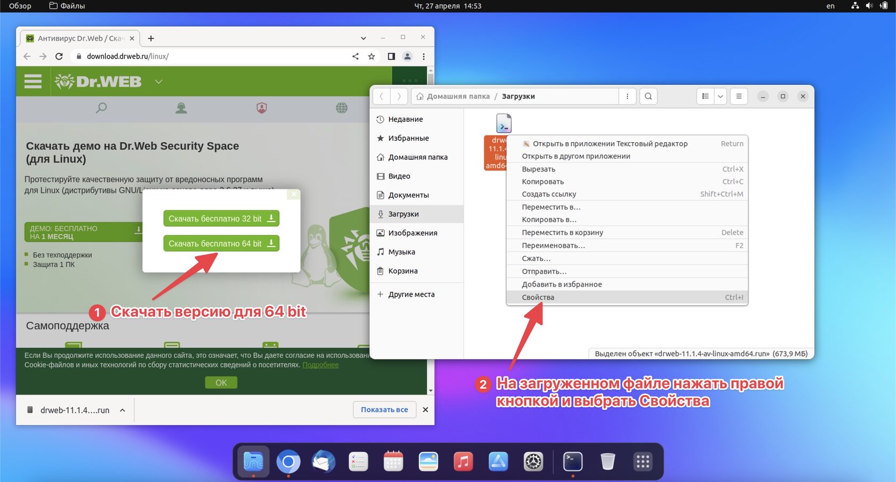The width and height of the screenshot is (896, 482).
Task: Click the browser page vertical scrollbar
Action: pos(431,230)
